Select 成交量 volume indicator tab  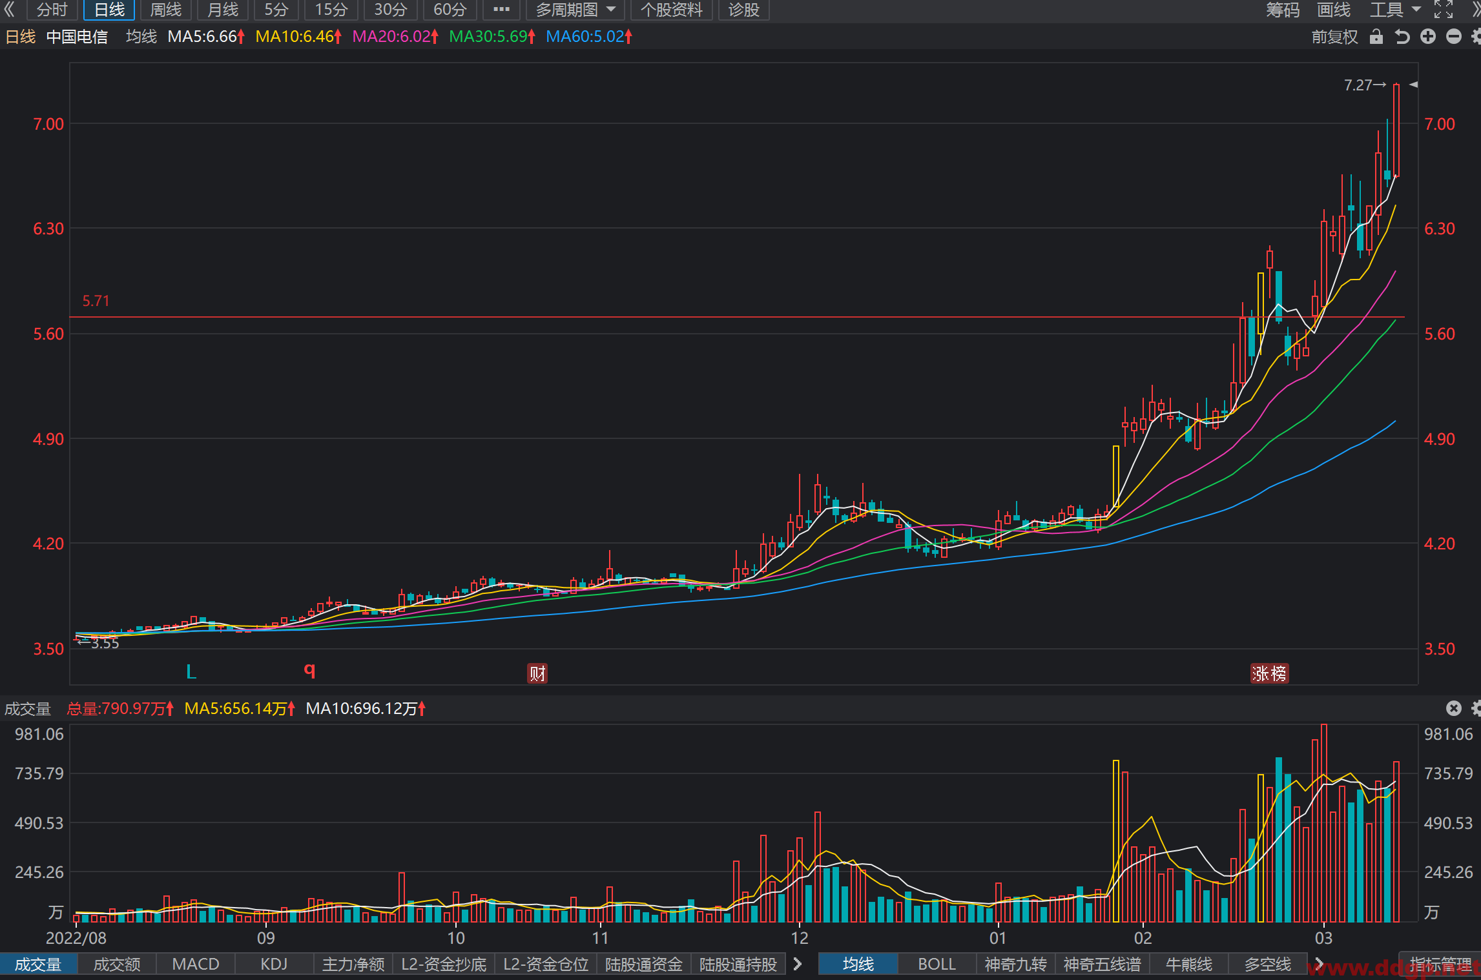[x=38, y=964]
